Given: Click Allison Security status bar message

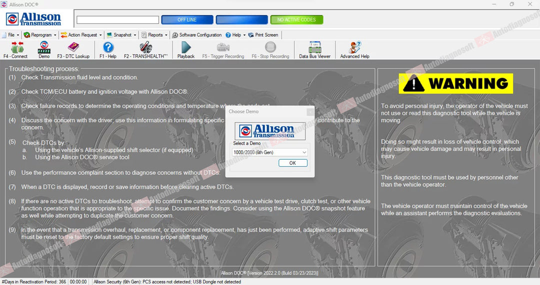Looking at the screenshot, I should [167, 282].
